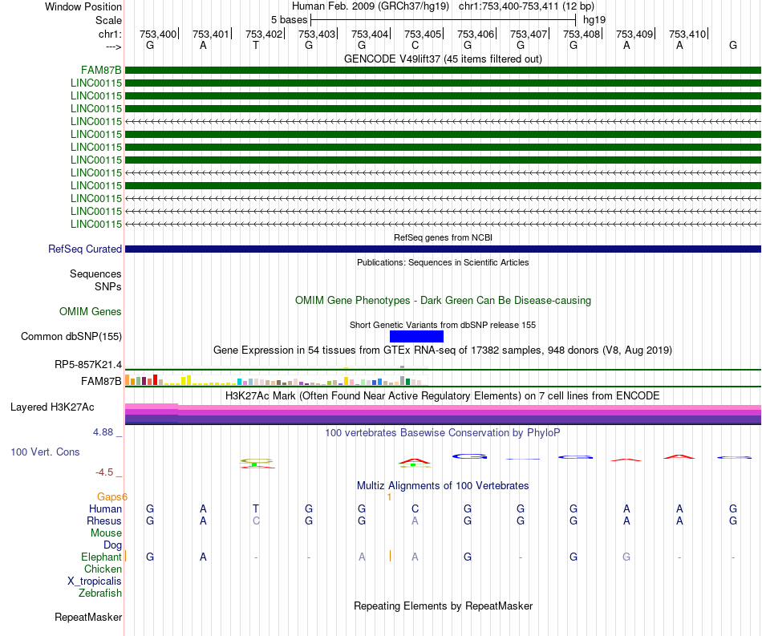
Task: Click the Elephant species alignment label
Action: pos(101,557)
